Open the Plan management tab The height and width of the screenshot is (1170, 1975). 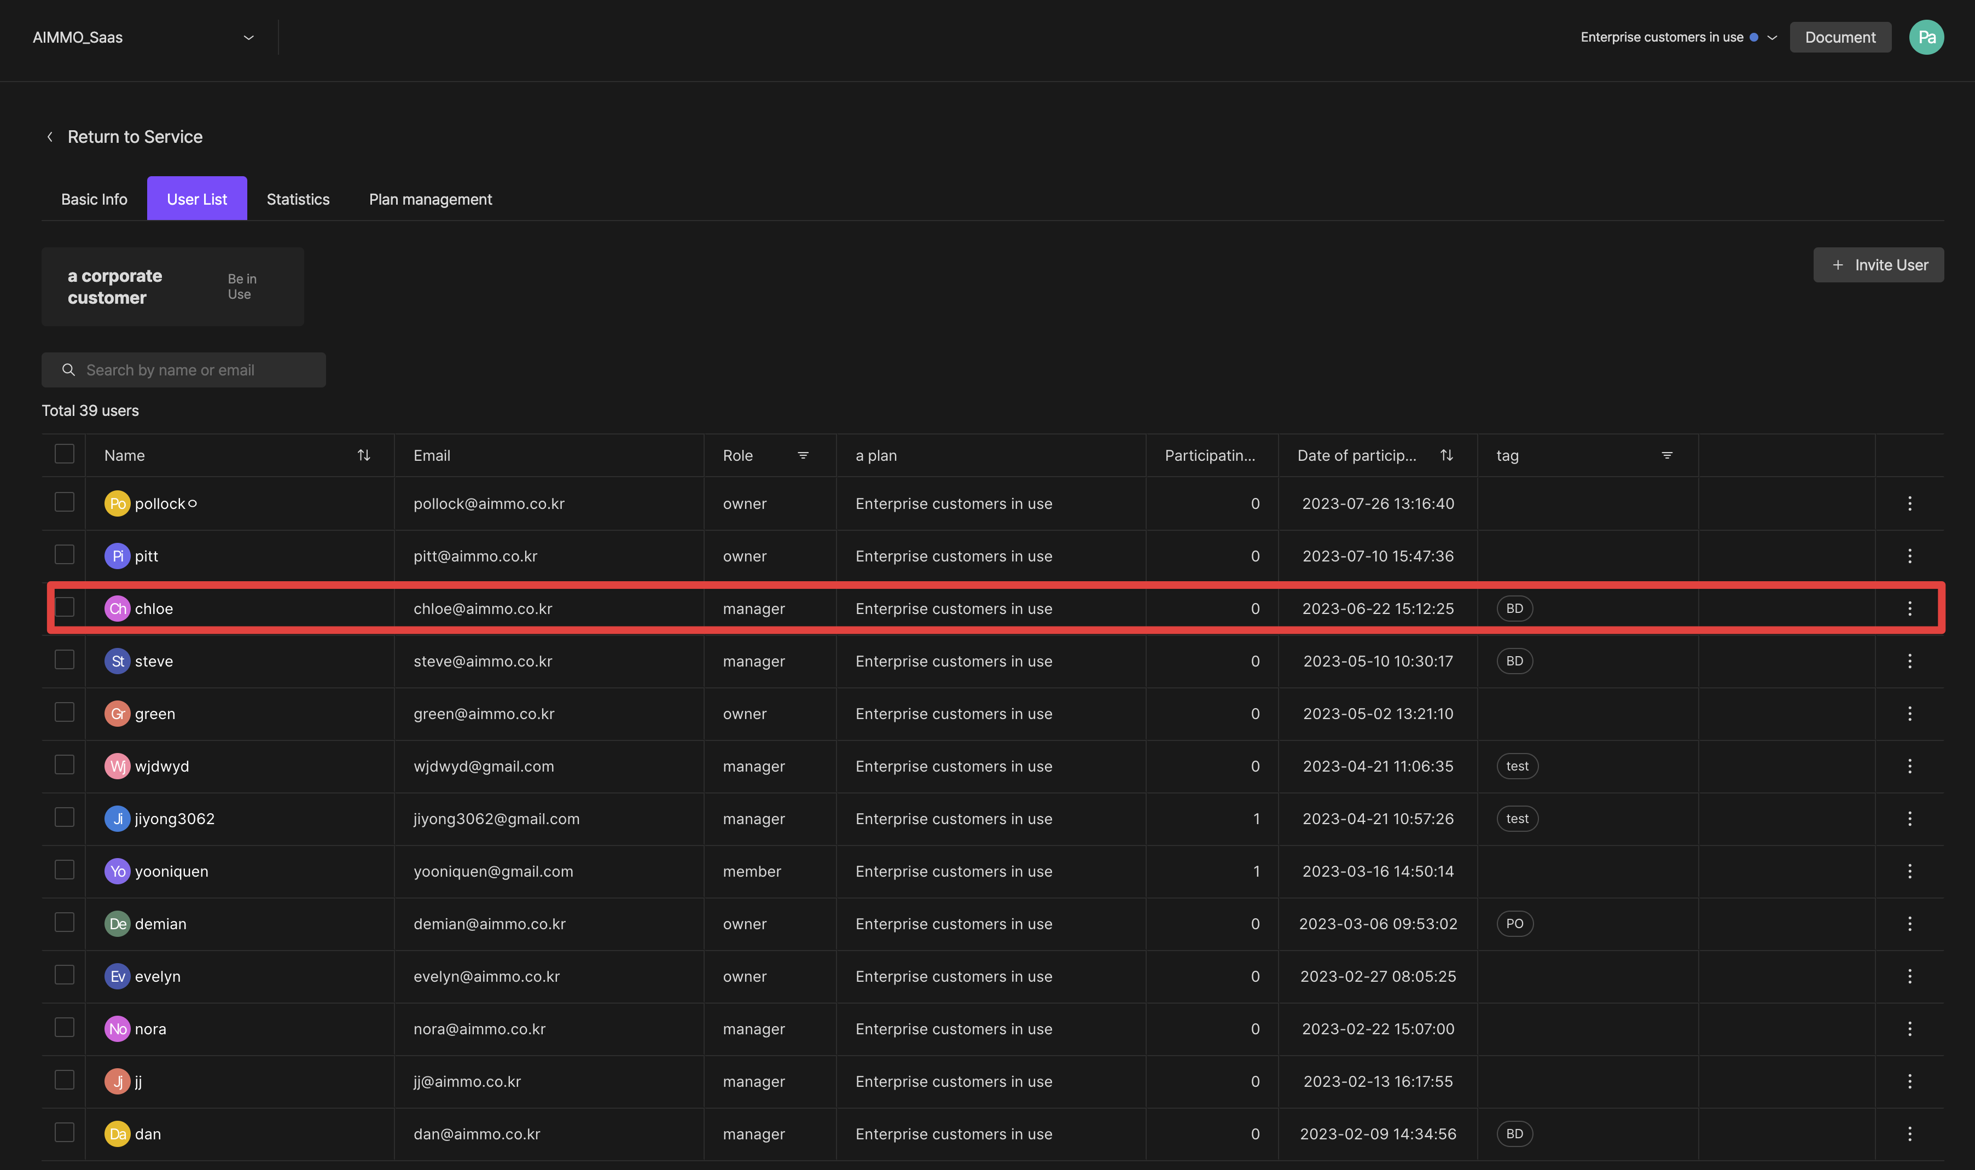[429, 199]
